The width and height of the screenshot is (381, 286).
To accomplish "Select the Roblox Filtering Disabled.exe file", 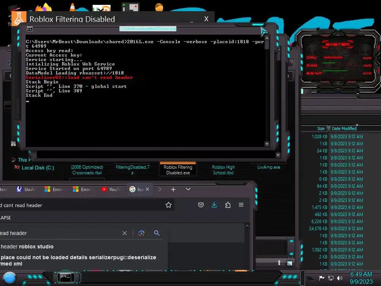I will (178, 170).
